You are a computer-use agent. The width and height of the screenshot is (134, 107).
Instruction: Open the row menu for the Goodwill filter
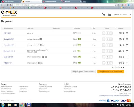(x=127, y=39)
